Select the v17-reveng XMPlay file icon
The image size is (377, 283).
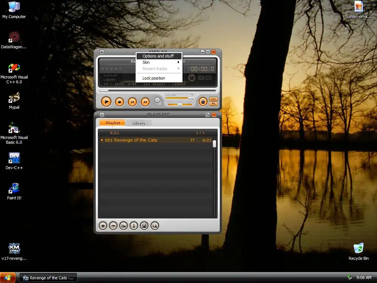(14, 252)
